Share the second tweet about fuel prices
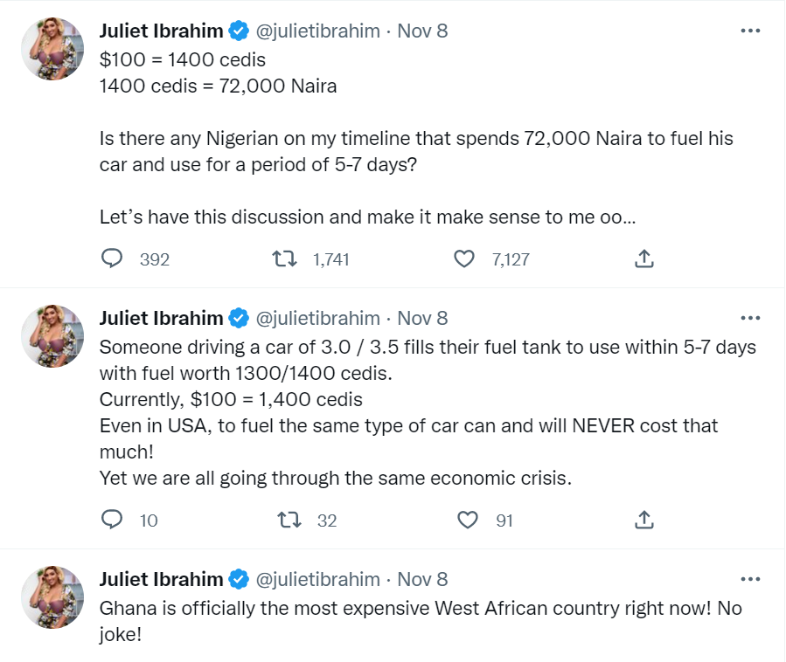Image resolution: width=786 pixels, height=662 pixels. pos(643,519)
